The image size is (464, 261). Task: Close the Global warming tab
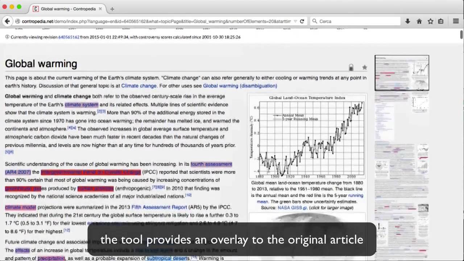tap(100, 9)
